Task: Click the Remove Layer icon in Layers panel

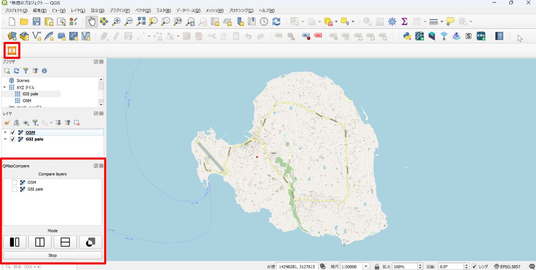Action: pos(77,122)
